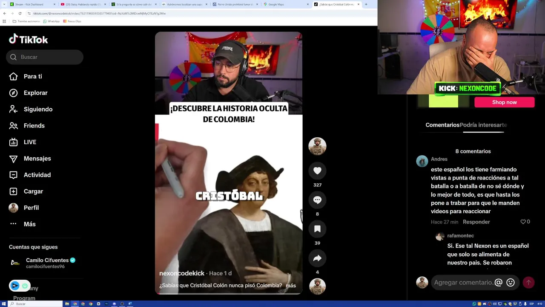Switch to Google Maps browser tab
545x307 pixels.
[x=286, y=4]
